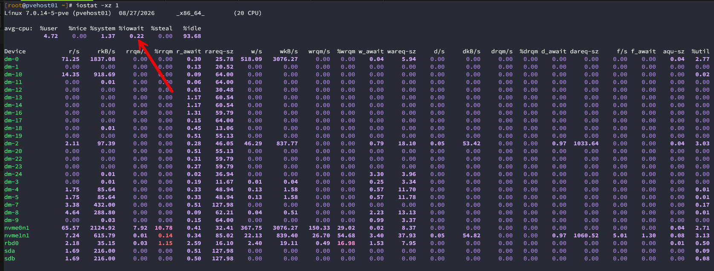Click the %system value 1.37
Image resolution: width=714 pixels, height=271 pixels.
coord(108,36)
